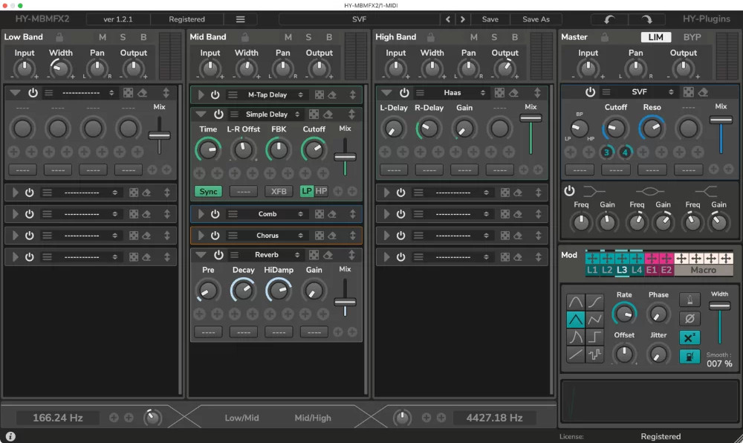Select the Macro tab in the Mod section
This screenshot has height=443, width=743.
coord(704,271)
